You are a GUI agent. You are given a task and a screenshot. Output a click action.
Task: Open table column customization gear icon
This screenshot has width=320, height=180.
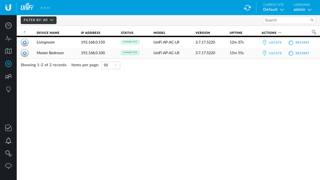(x=314, y=32)
